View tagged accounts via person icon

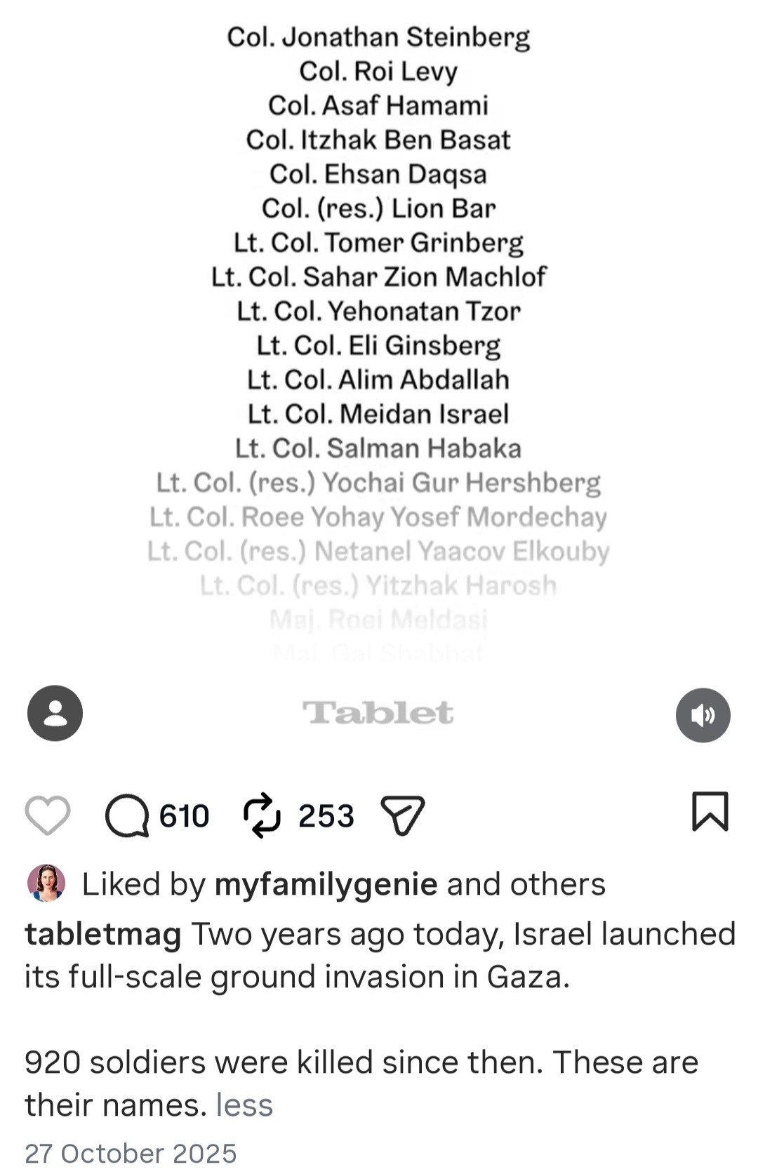pos(55,713)
